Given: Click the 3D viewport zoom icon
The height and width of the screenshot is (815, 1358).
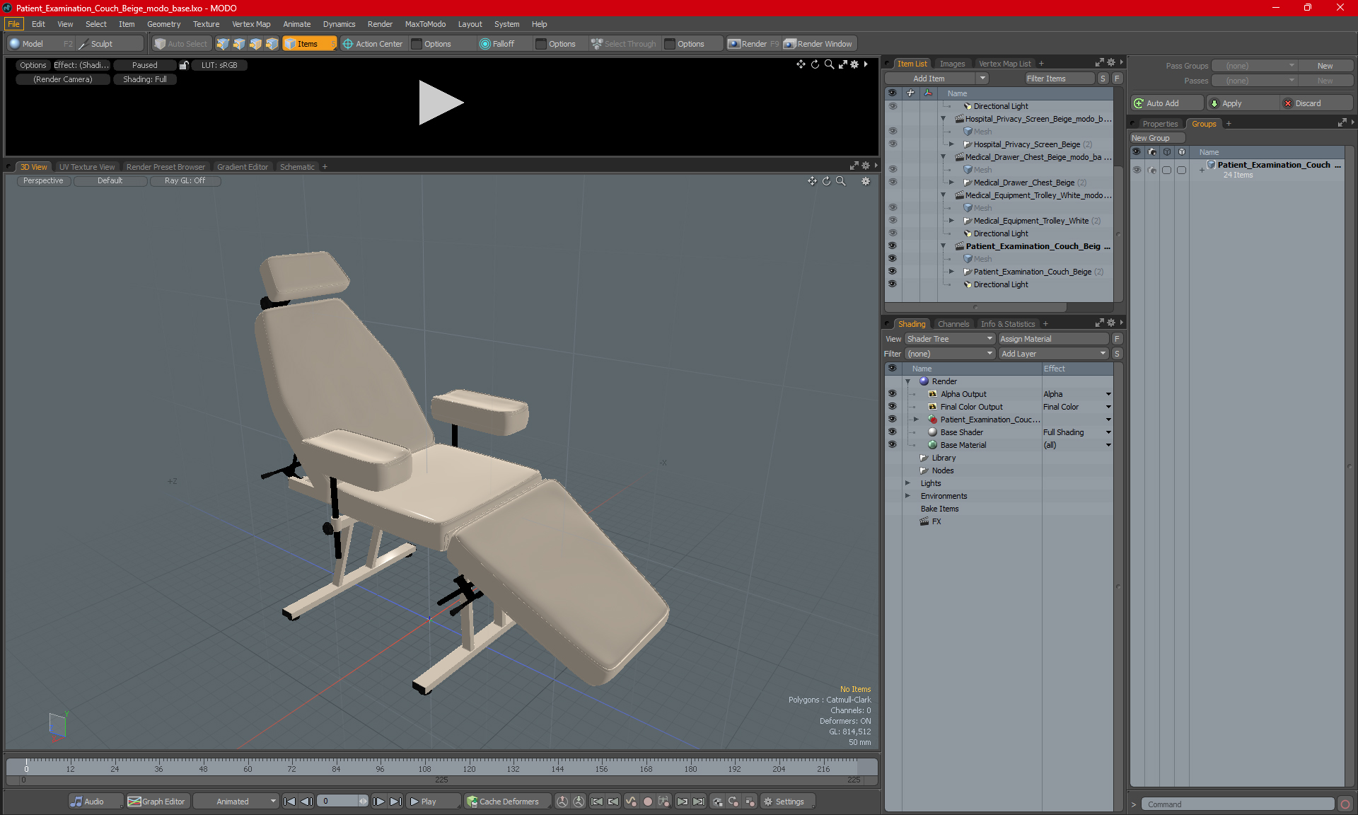Looking at the screenshot, I should click(x=841, y=181).
